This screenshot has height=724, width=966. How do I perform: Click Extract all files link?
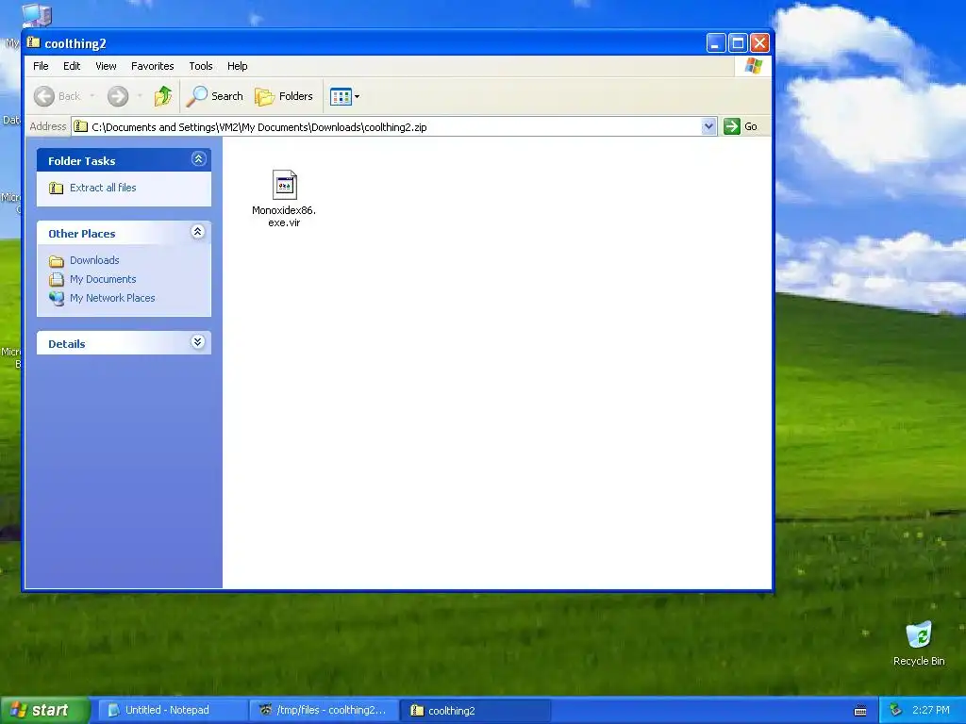tap(103, 188)
